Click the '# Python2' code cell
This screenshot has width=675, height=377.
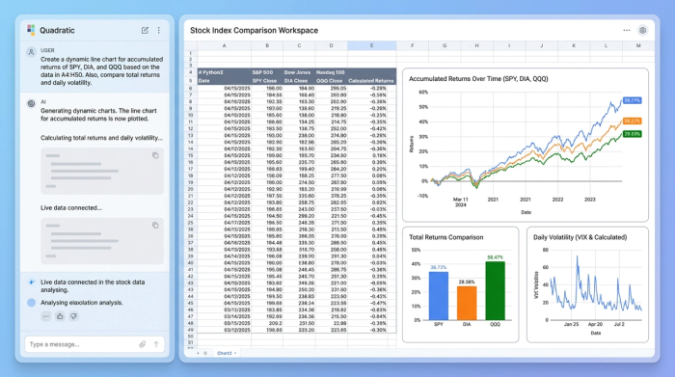[225, 72]
